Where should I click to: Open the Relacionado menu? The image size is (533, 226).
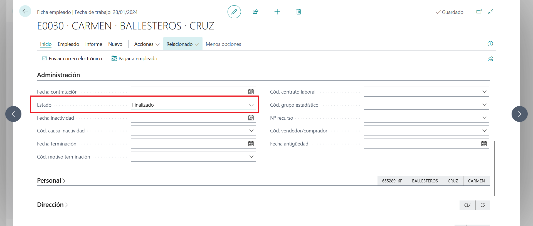182,44
